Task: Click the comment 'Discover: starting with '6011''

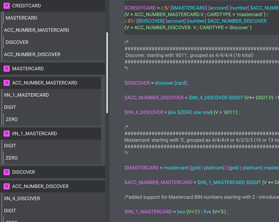Action: point(189,55)
